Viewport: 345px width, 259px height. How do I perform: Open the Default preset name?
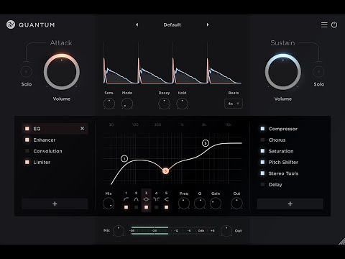tap(172, 24)
